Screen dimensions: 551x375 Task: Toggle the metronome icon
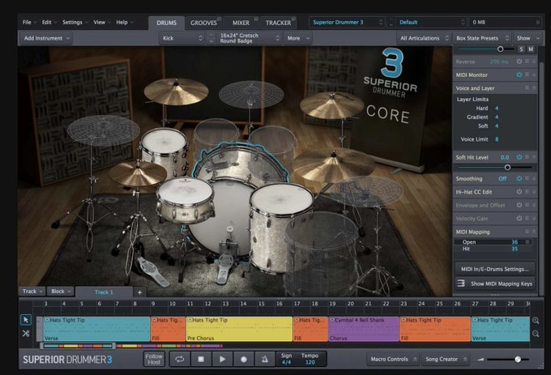tap(265, 359)
